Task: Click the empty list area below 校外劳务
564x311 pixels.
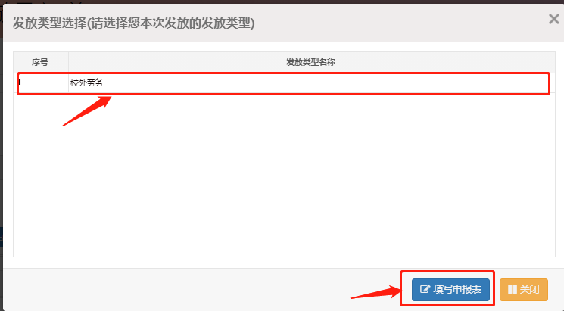Action: (284, 174)
